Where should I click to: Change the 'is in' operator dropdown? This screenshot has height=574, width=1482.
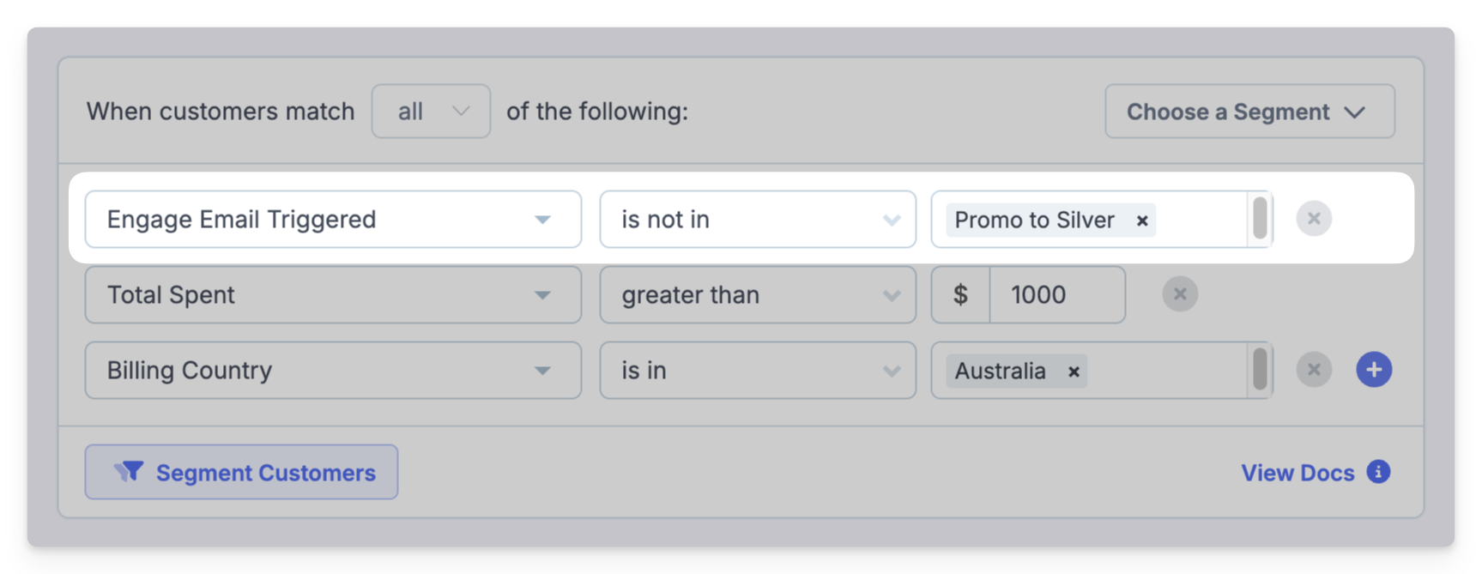(758, 371)
